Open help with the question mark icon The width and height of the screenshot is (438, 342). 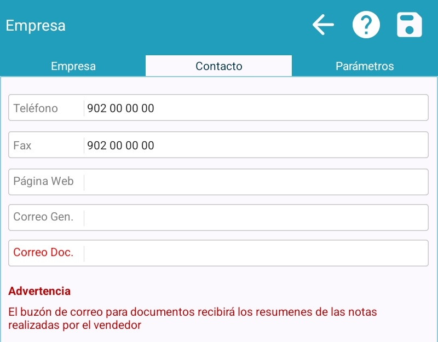point(366,25)
